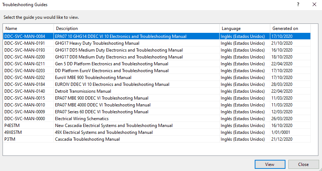The width and height of the screenshot is (322, 171).
Task: Click EPA07 MBE 4000 DDEC VI description
Action: (x=103, y=105)
